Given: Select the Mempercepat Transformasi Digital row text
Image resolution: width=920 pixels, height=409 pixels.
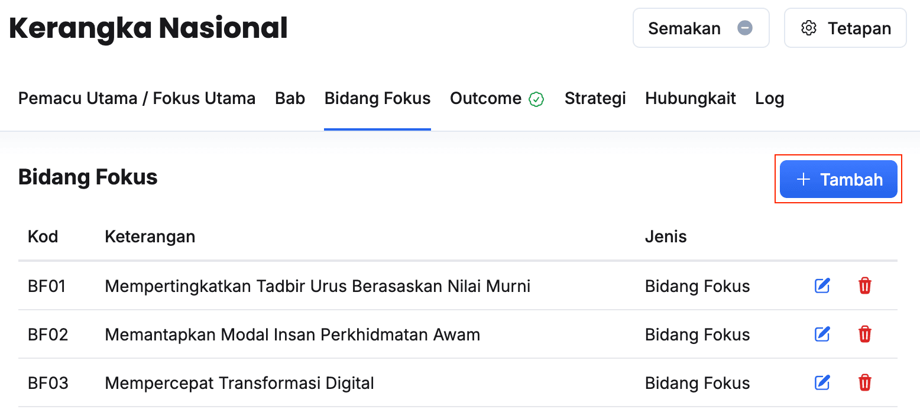Looking at the screenshot, I should pyautogui.click(x=239, y=383).
